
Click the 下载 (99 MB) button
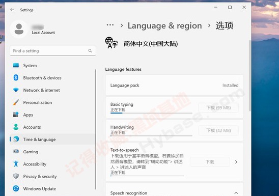pyautogui.click(x=218, y=107)
